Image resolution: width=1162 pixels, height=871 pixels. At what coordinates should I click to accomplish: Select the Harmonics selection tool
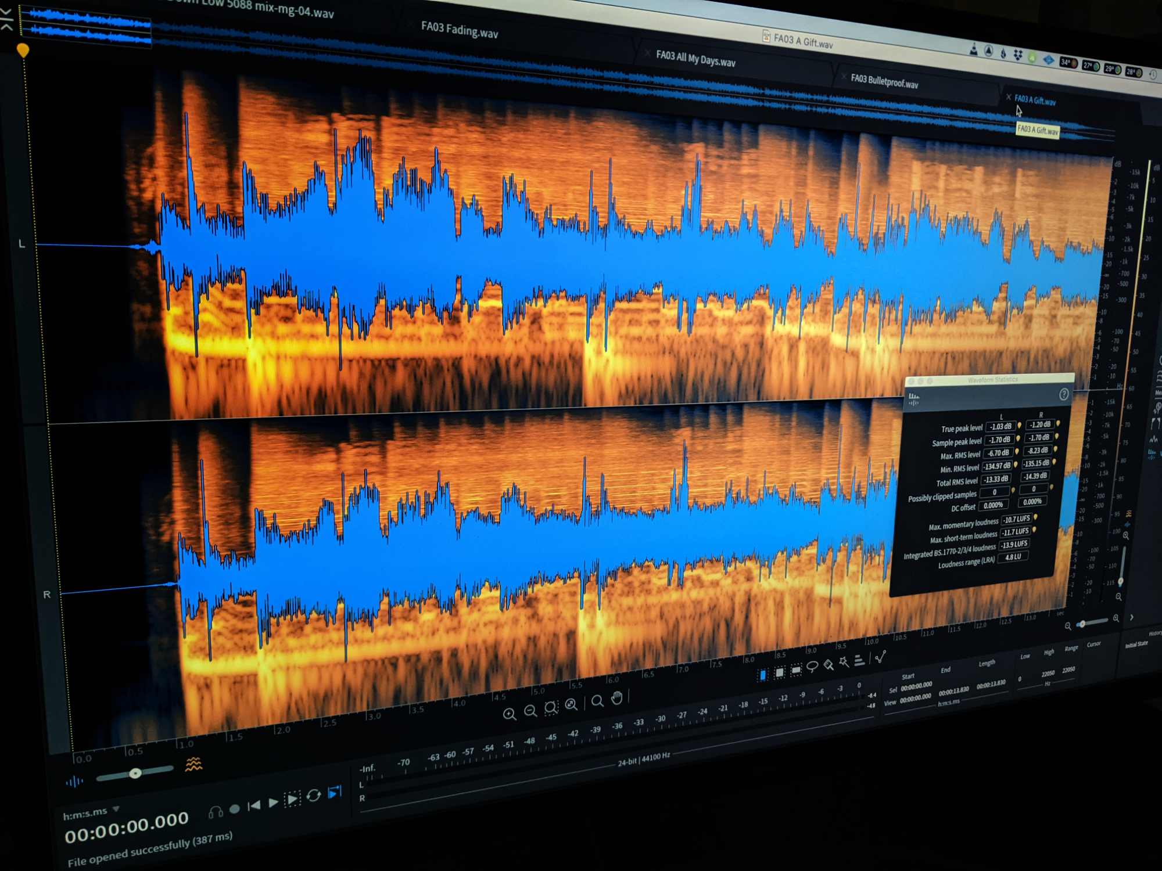coord(859,660)
